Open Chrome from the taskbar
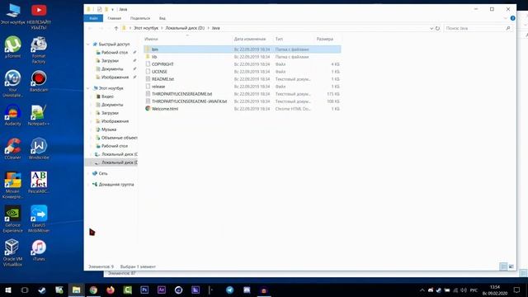This screenshot has width=528, height=297. click(x=93, y=290)
